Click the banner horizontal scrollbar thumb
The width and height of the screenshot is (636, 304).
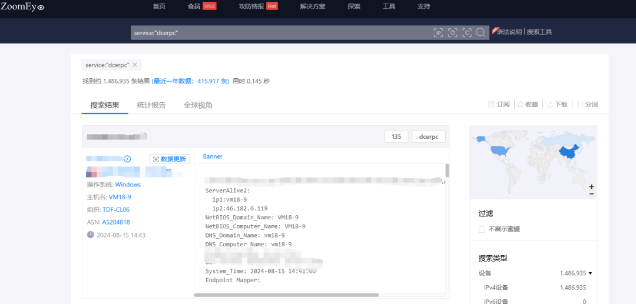(x=286, y=295)
